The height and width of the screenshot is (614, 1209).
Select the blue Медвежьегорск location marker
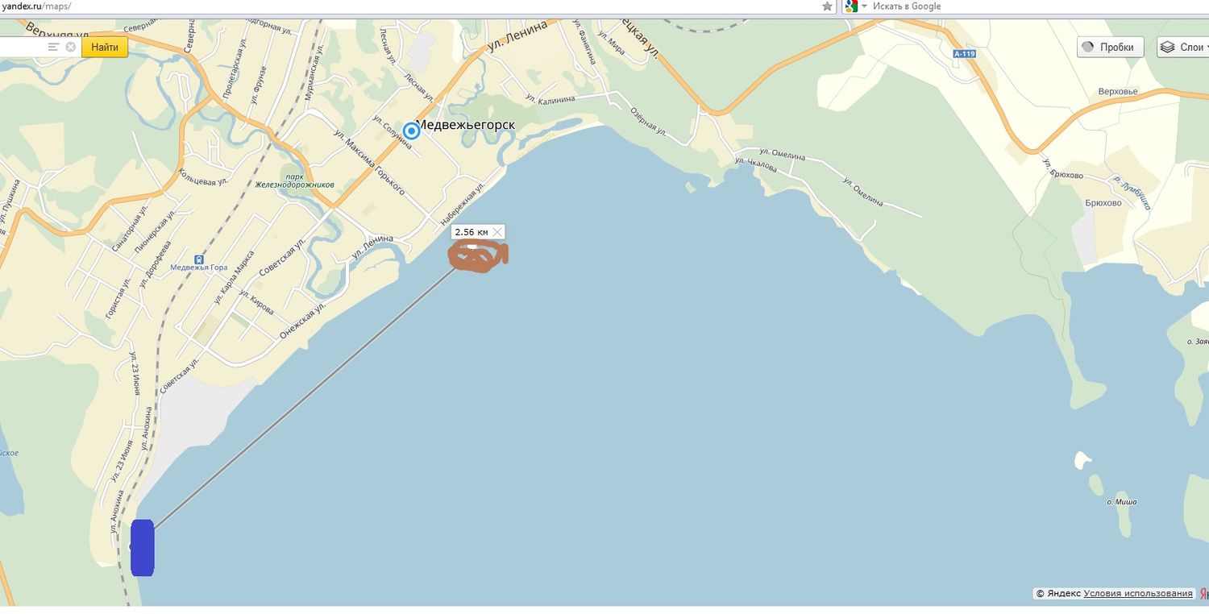click(x=411, y=131)
